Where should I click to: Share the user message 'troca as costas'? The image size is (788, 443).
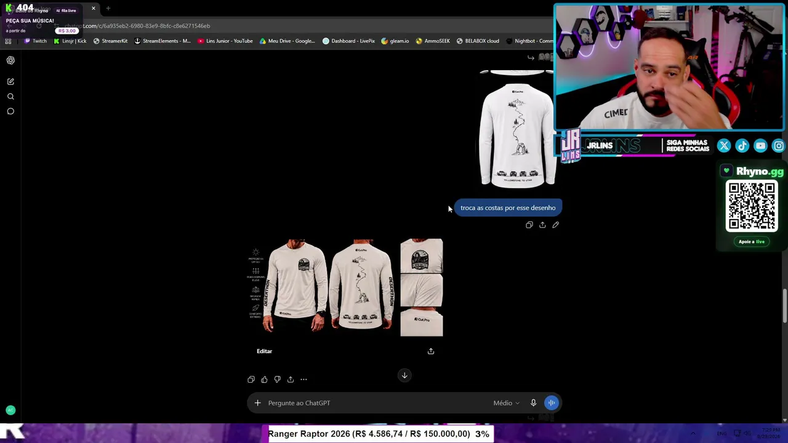coord(542,225)
